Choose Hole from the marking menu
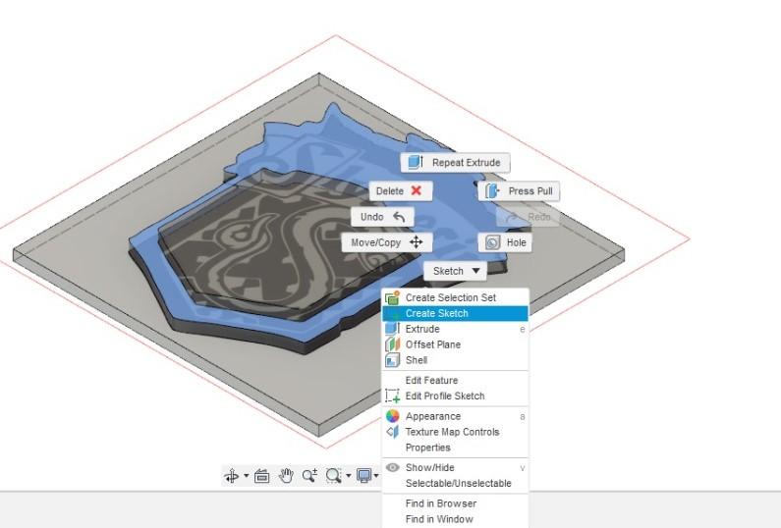 (x=505, y=242)
